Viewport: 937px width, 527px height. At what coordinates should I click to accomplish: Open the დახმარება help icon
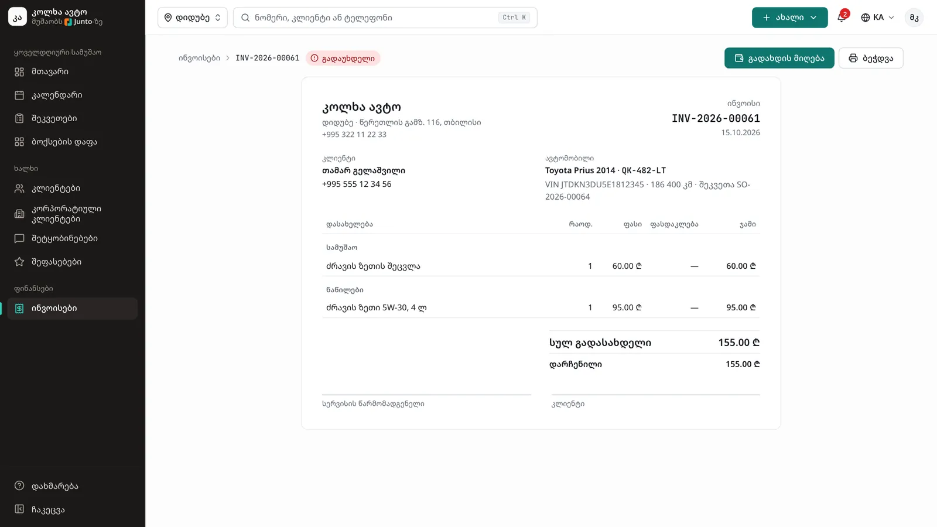pyautogui.click(x=19, y=486)
